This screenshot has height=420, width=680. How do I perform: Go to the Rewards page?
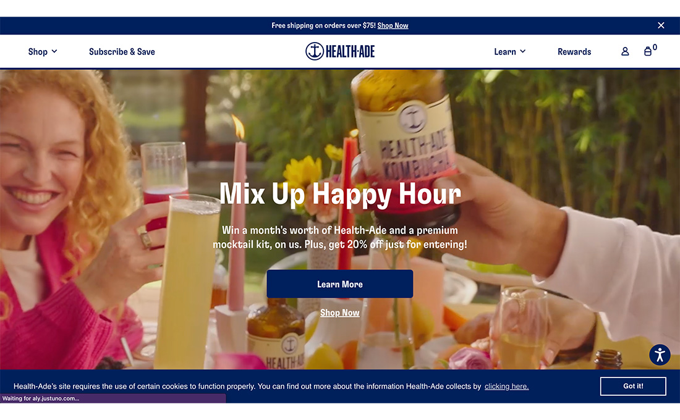(574, 52)
